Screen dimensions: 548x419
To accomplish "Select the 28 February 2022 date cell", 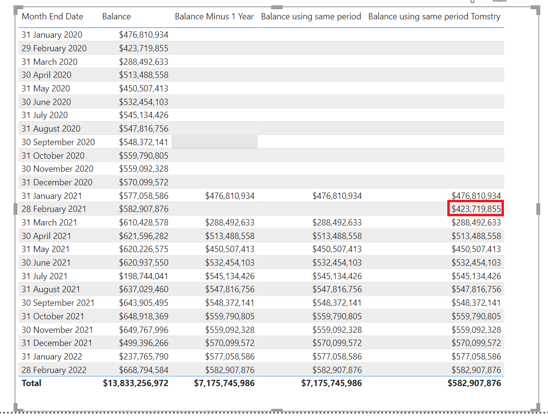I will click(x=54, y=370).
